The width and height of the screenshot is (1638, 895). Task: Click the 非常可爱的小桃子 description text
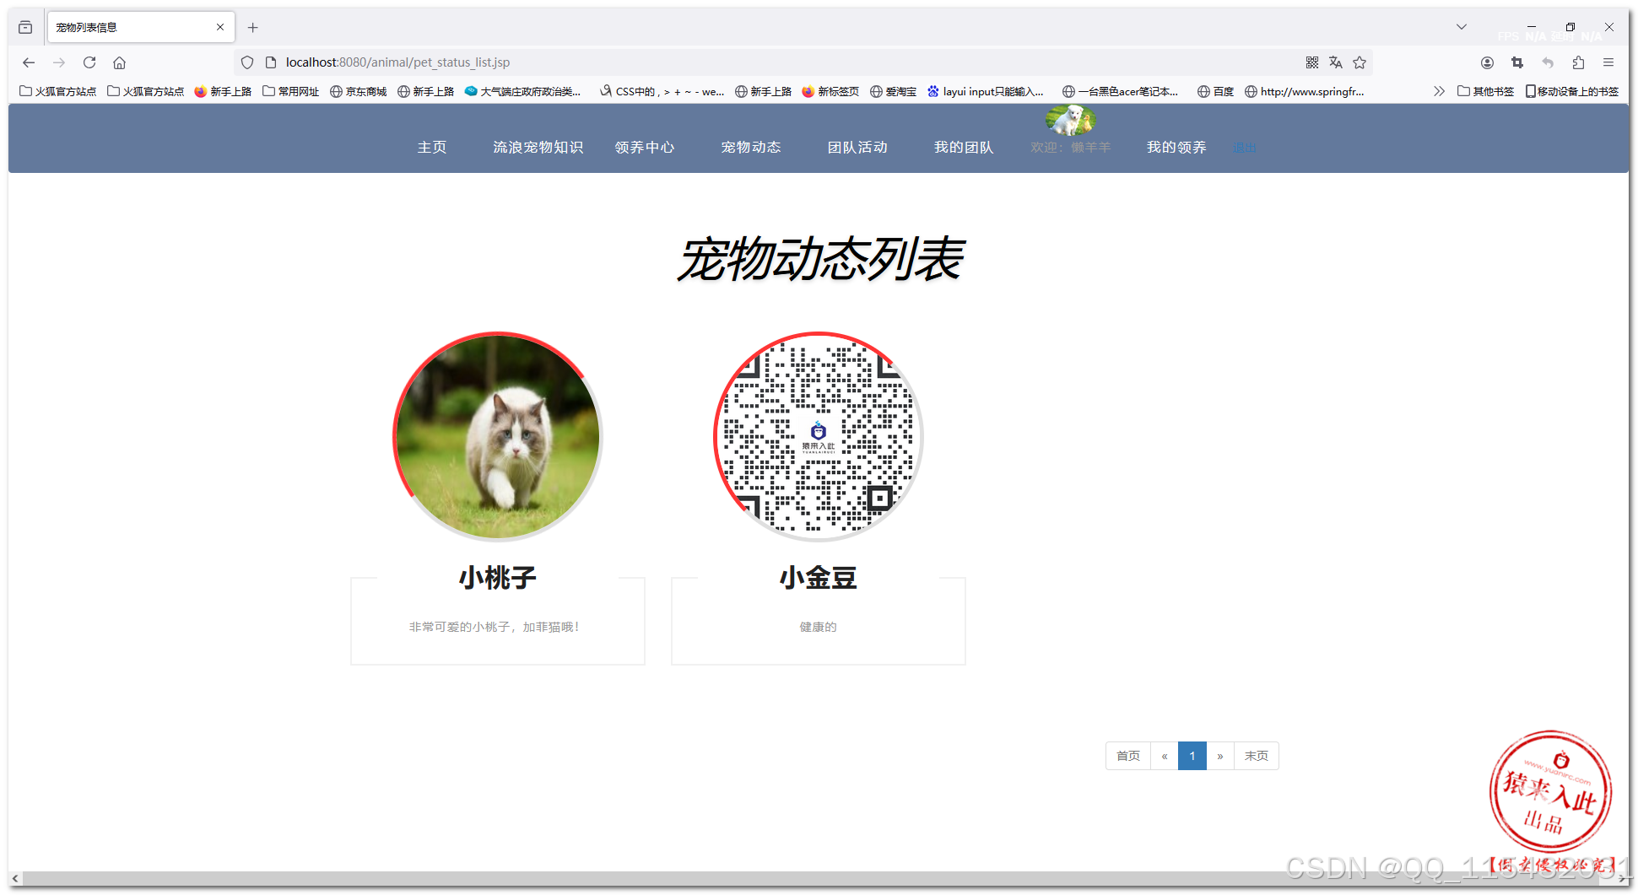tap(495, 627)
